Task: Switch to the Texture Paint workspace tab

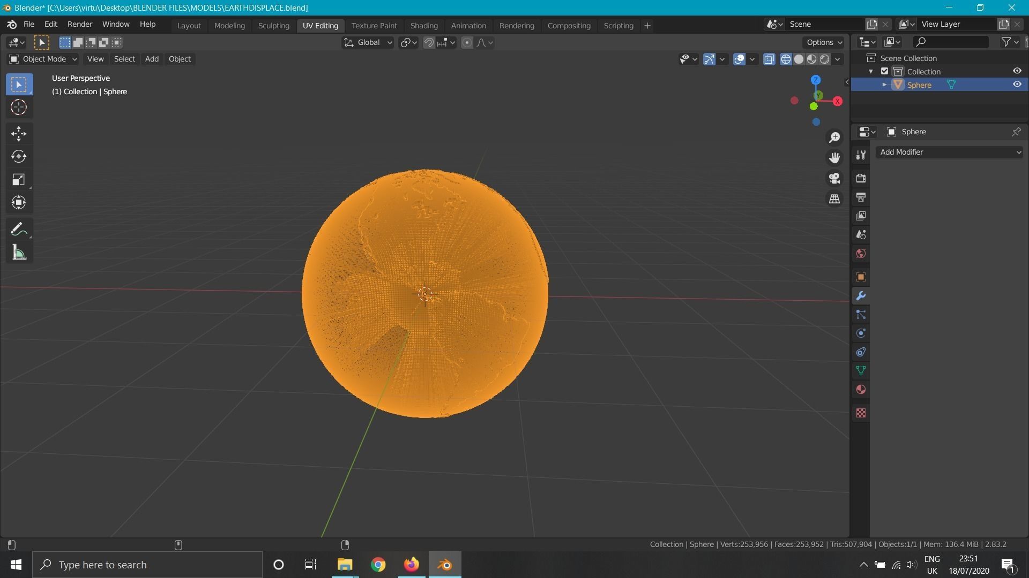Action: [x=374, y=25]
